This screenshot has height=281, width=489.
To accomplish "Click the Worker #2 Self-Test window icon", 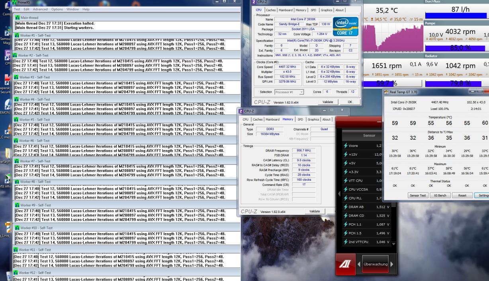I will click(x=15, y=55).
